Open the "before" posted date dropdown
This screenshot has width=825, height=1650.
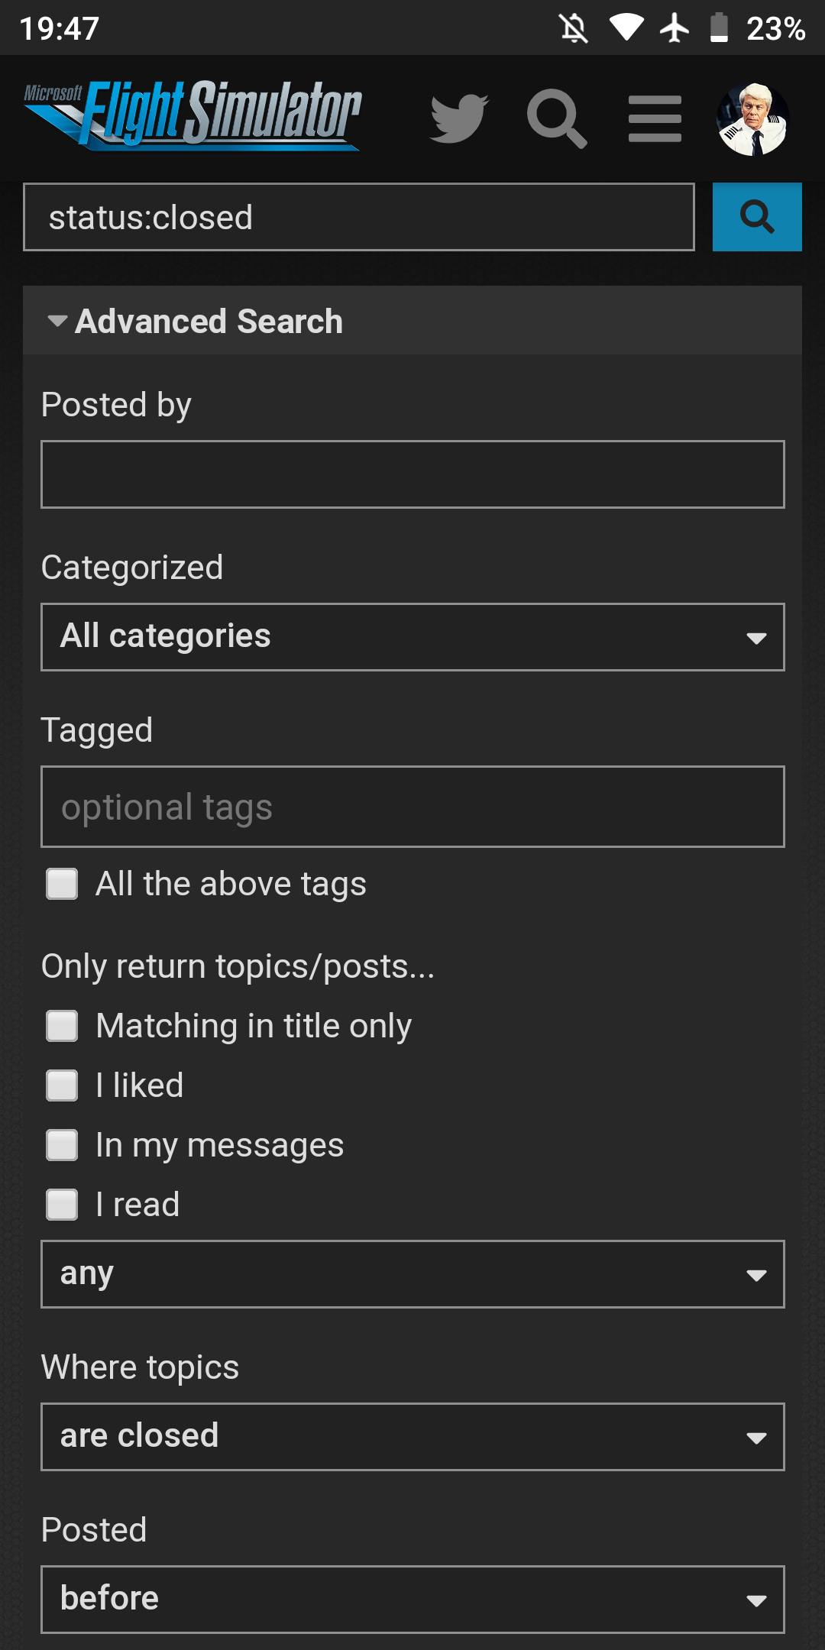(412, 1600)
